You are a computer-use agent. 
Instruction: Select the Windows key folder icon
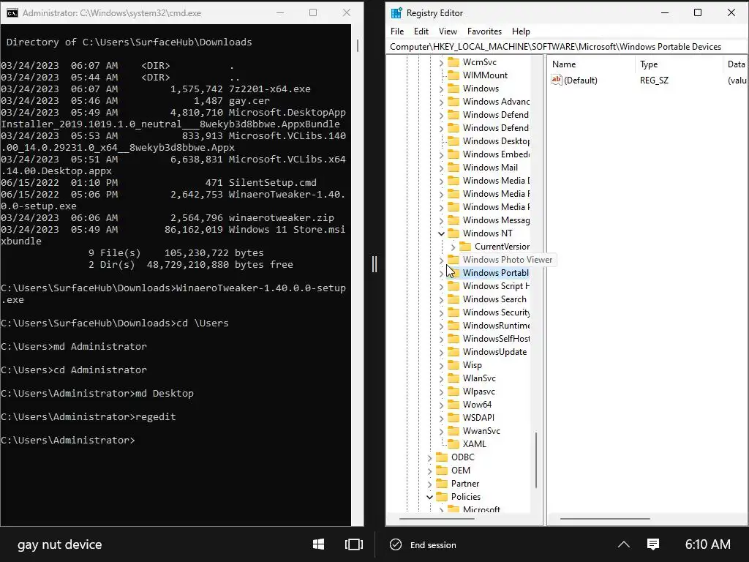pyautogui.click(x=453, y=89)
